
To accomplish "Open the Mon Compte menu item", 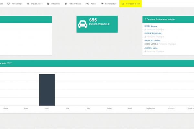I will (15, 4).
